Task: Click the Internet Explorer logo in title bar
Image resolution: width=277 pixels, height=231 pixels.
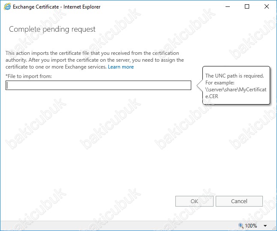Action: point(7,7)
